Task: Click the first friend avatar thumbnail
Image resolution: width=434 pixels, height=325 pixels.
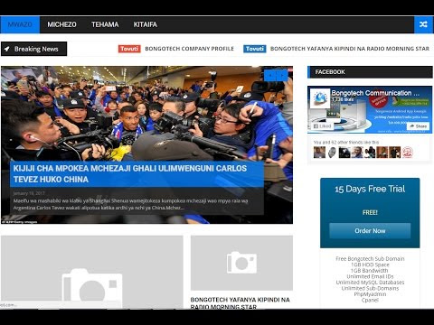Action: click(x=319, y=153)
